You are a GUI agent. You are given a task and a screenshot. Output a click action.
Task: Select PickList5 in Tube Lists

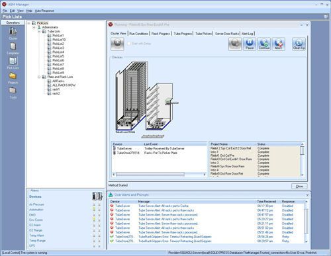58,56
